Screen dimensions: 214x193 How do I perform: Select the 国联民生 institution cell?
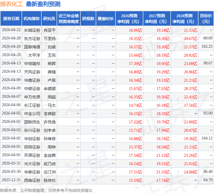coord(32,122)
